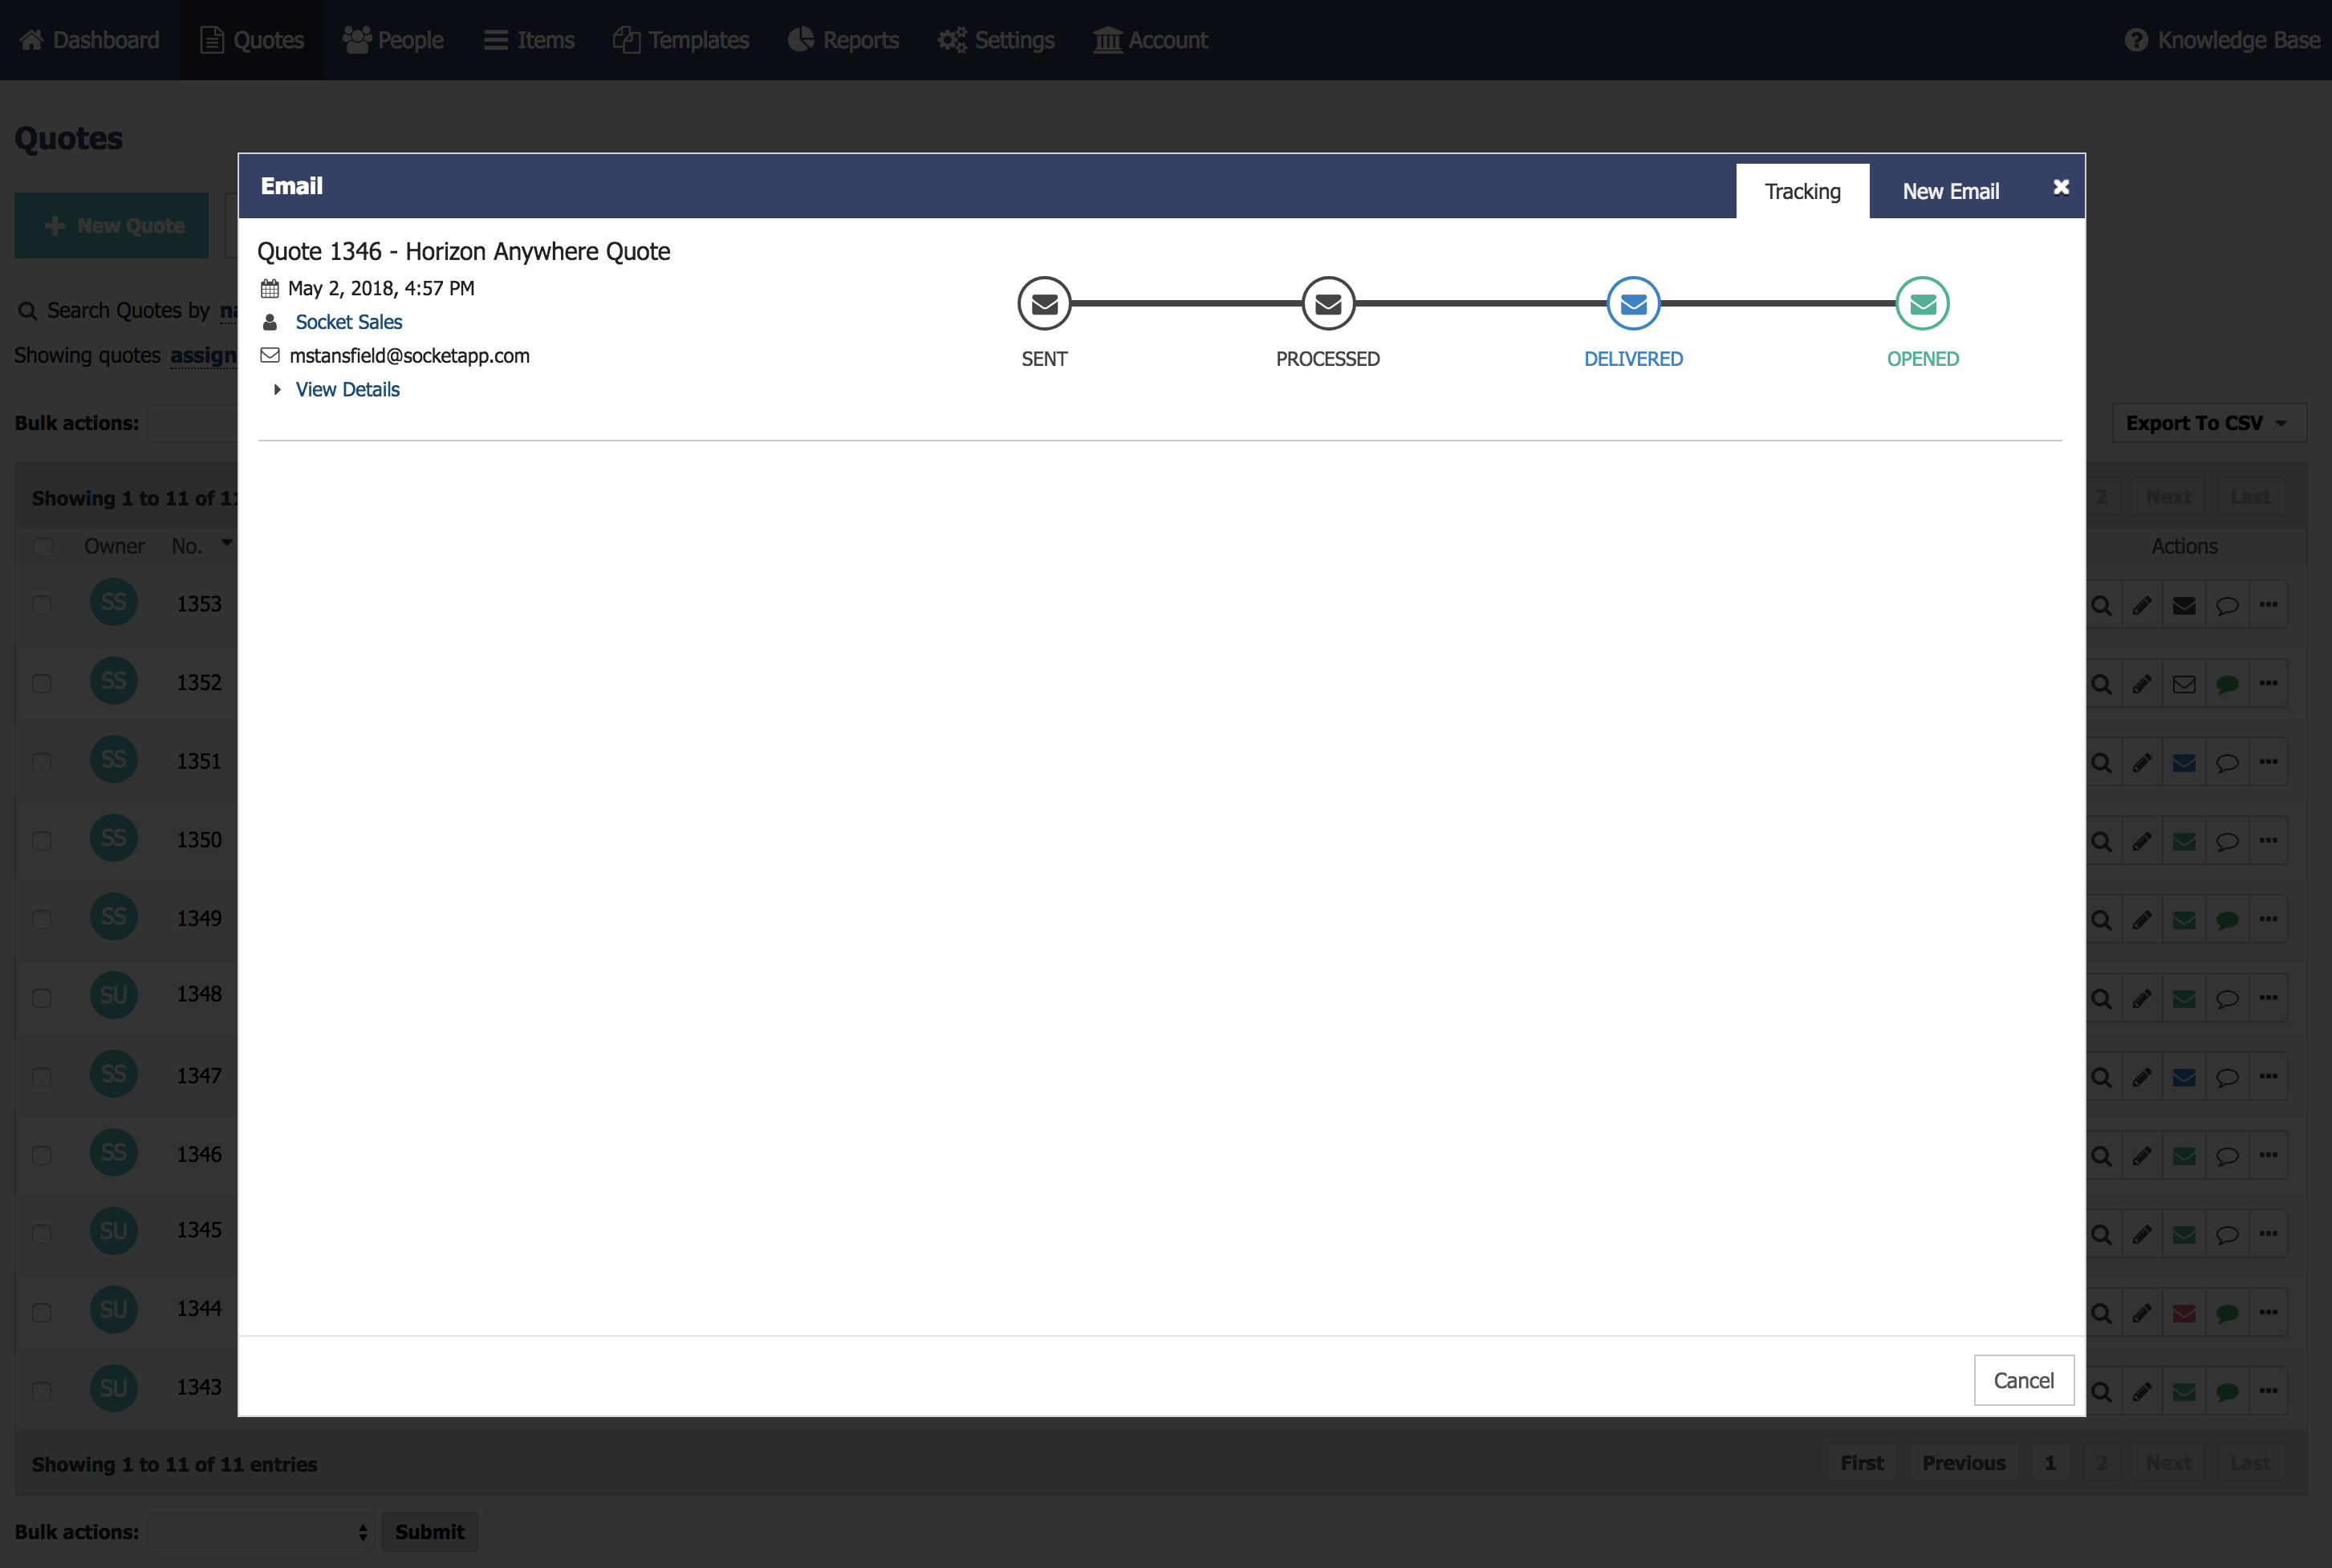
Task: Check the box for quote 1345
Action: click(42, 1234)
